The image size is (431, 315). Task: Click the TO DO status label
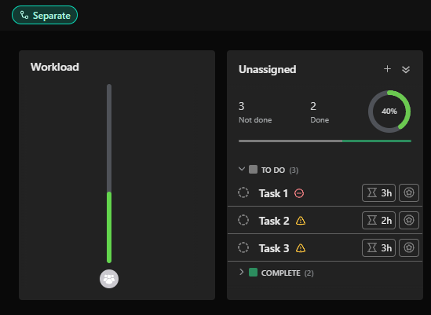click(x=273, y=170)
